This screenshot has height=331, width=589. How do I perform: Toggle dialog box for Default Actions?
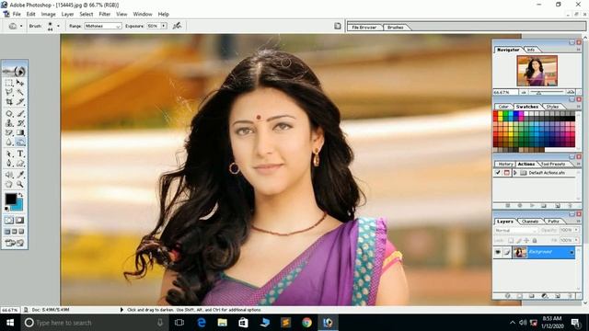pos(506,173)
